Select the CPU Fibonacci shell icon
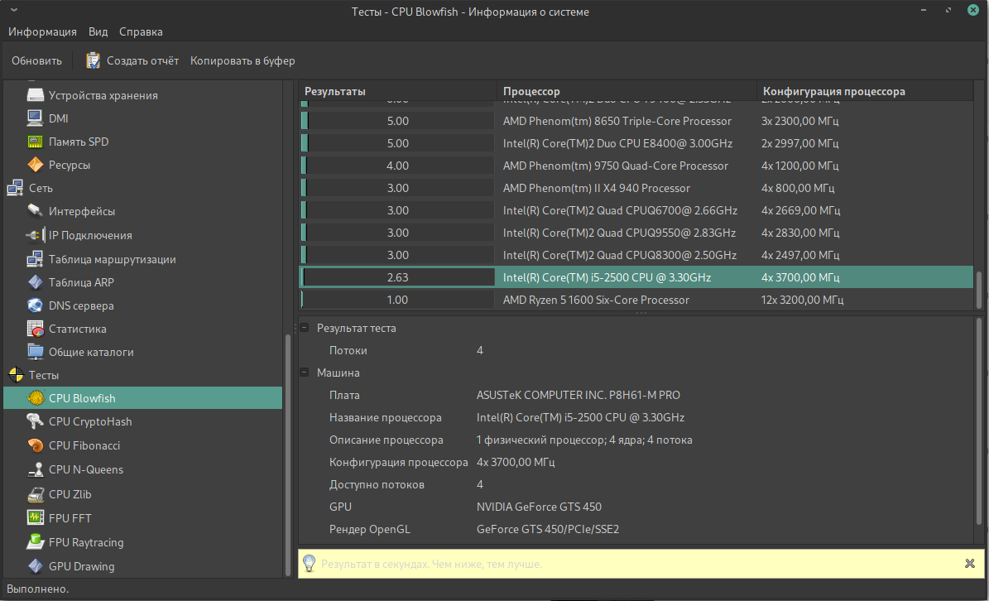This screenshot has width=989, height=601. coord(35,445)
